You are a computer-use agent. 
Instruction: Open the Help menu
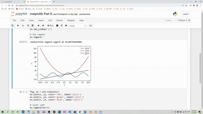click(x=82, y=20)
